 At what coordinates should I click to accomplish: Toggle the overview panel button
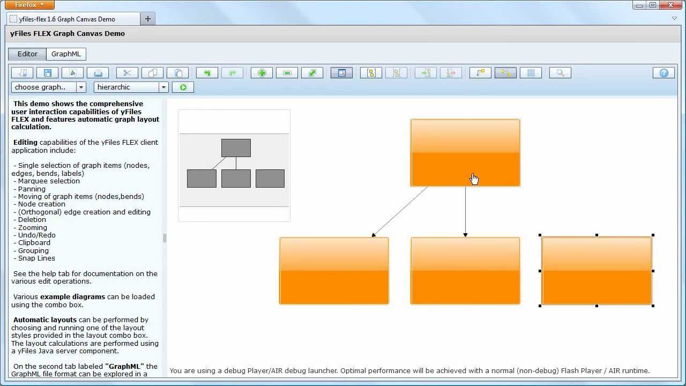341,73
